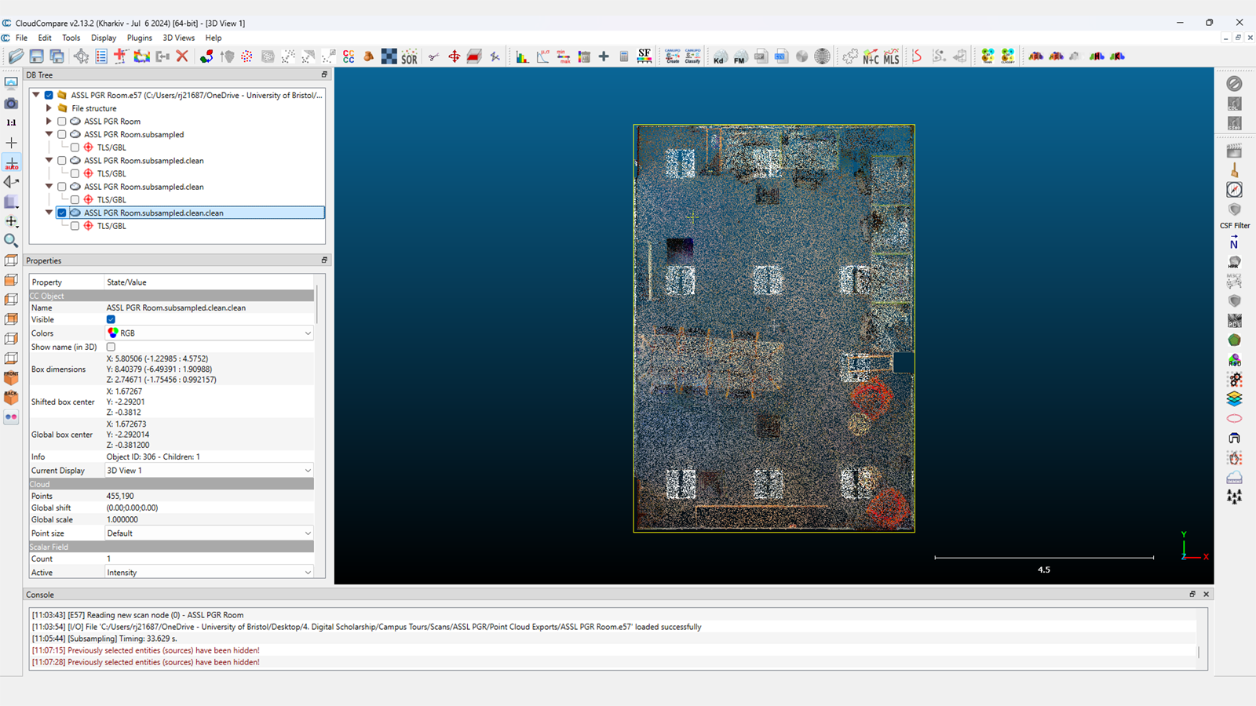Uncheck ASSL PGR Room.subsampled.clean.clean checkbox
This screenshot has width=1256, height=706.
pos(62,213)
